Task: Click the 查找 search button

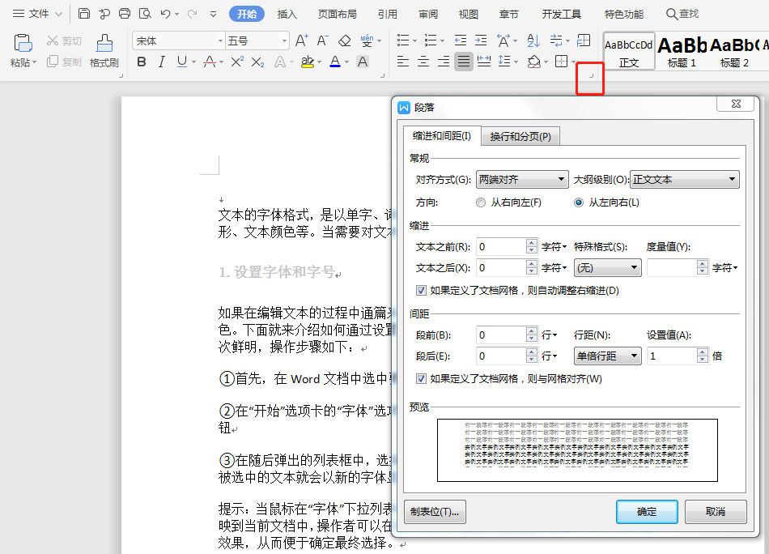Action: pyautogui.click(x=682, y=14)
